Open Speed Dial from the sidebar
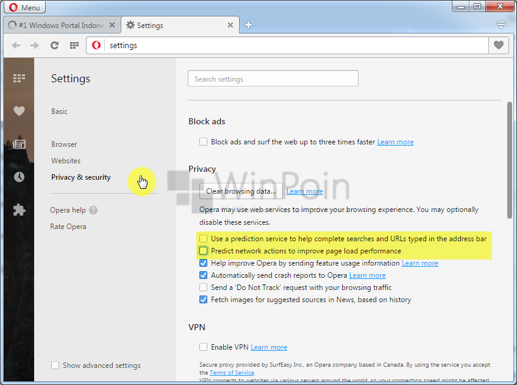517x385 pixels. pos(19,78)
